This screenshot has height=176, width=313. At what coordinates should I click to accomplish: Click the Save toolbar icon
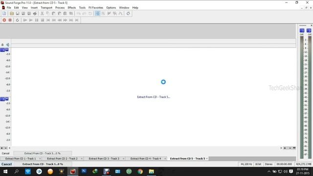tap(18, 13)
